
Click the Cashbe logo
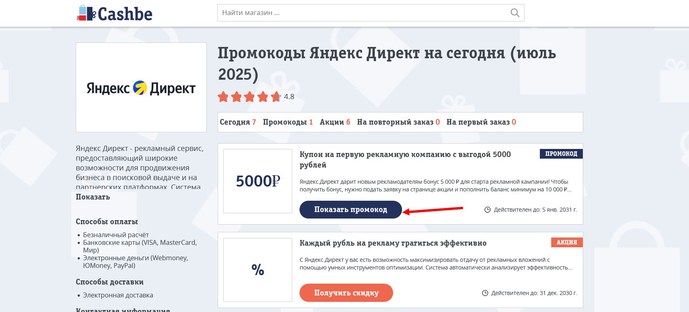[x=115, y=13]
